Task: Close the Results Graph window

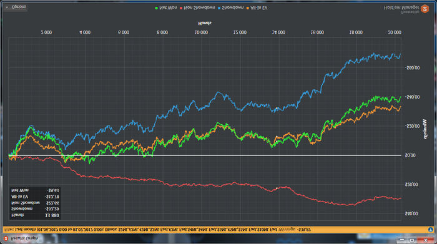Action: [426, 240]
